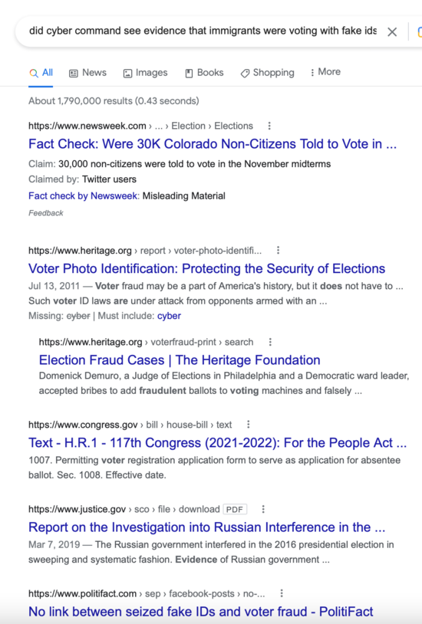The height and width of the screenshot is (624, 422).
Task: Click the Feedback text under fact check
Action: click(46, 213)
